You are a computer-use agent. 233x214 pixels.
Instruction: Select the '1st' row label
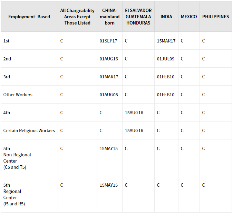coord(7,41)
